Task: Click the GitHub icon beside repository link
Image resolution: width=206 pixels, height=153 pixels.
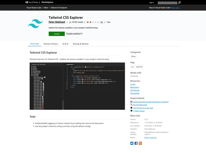Action: coord(131,102)
